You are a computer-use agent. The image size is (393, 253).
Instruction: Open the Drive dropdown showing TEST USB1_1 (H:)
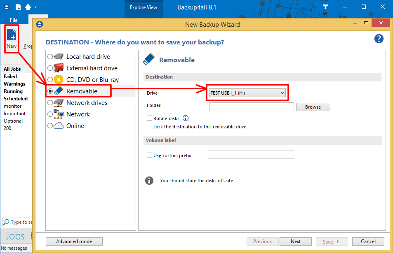[247, 93]
